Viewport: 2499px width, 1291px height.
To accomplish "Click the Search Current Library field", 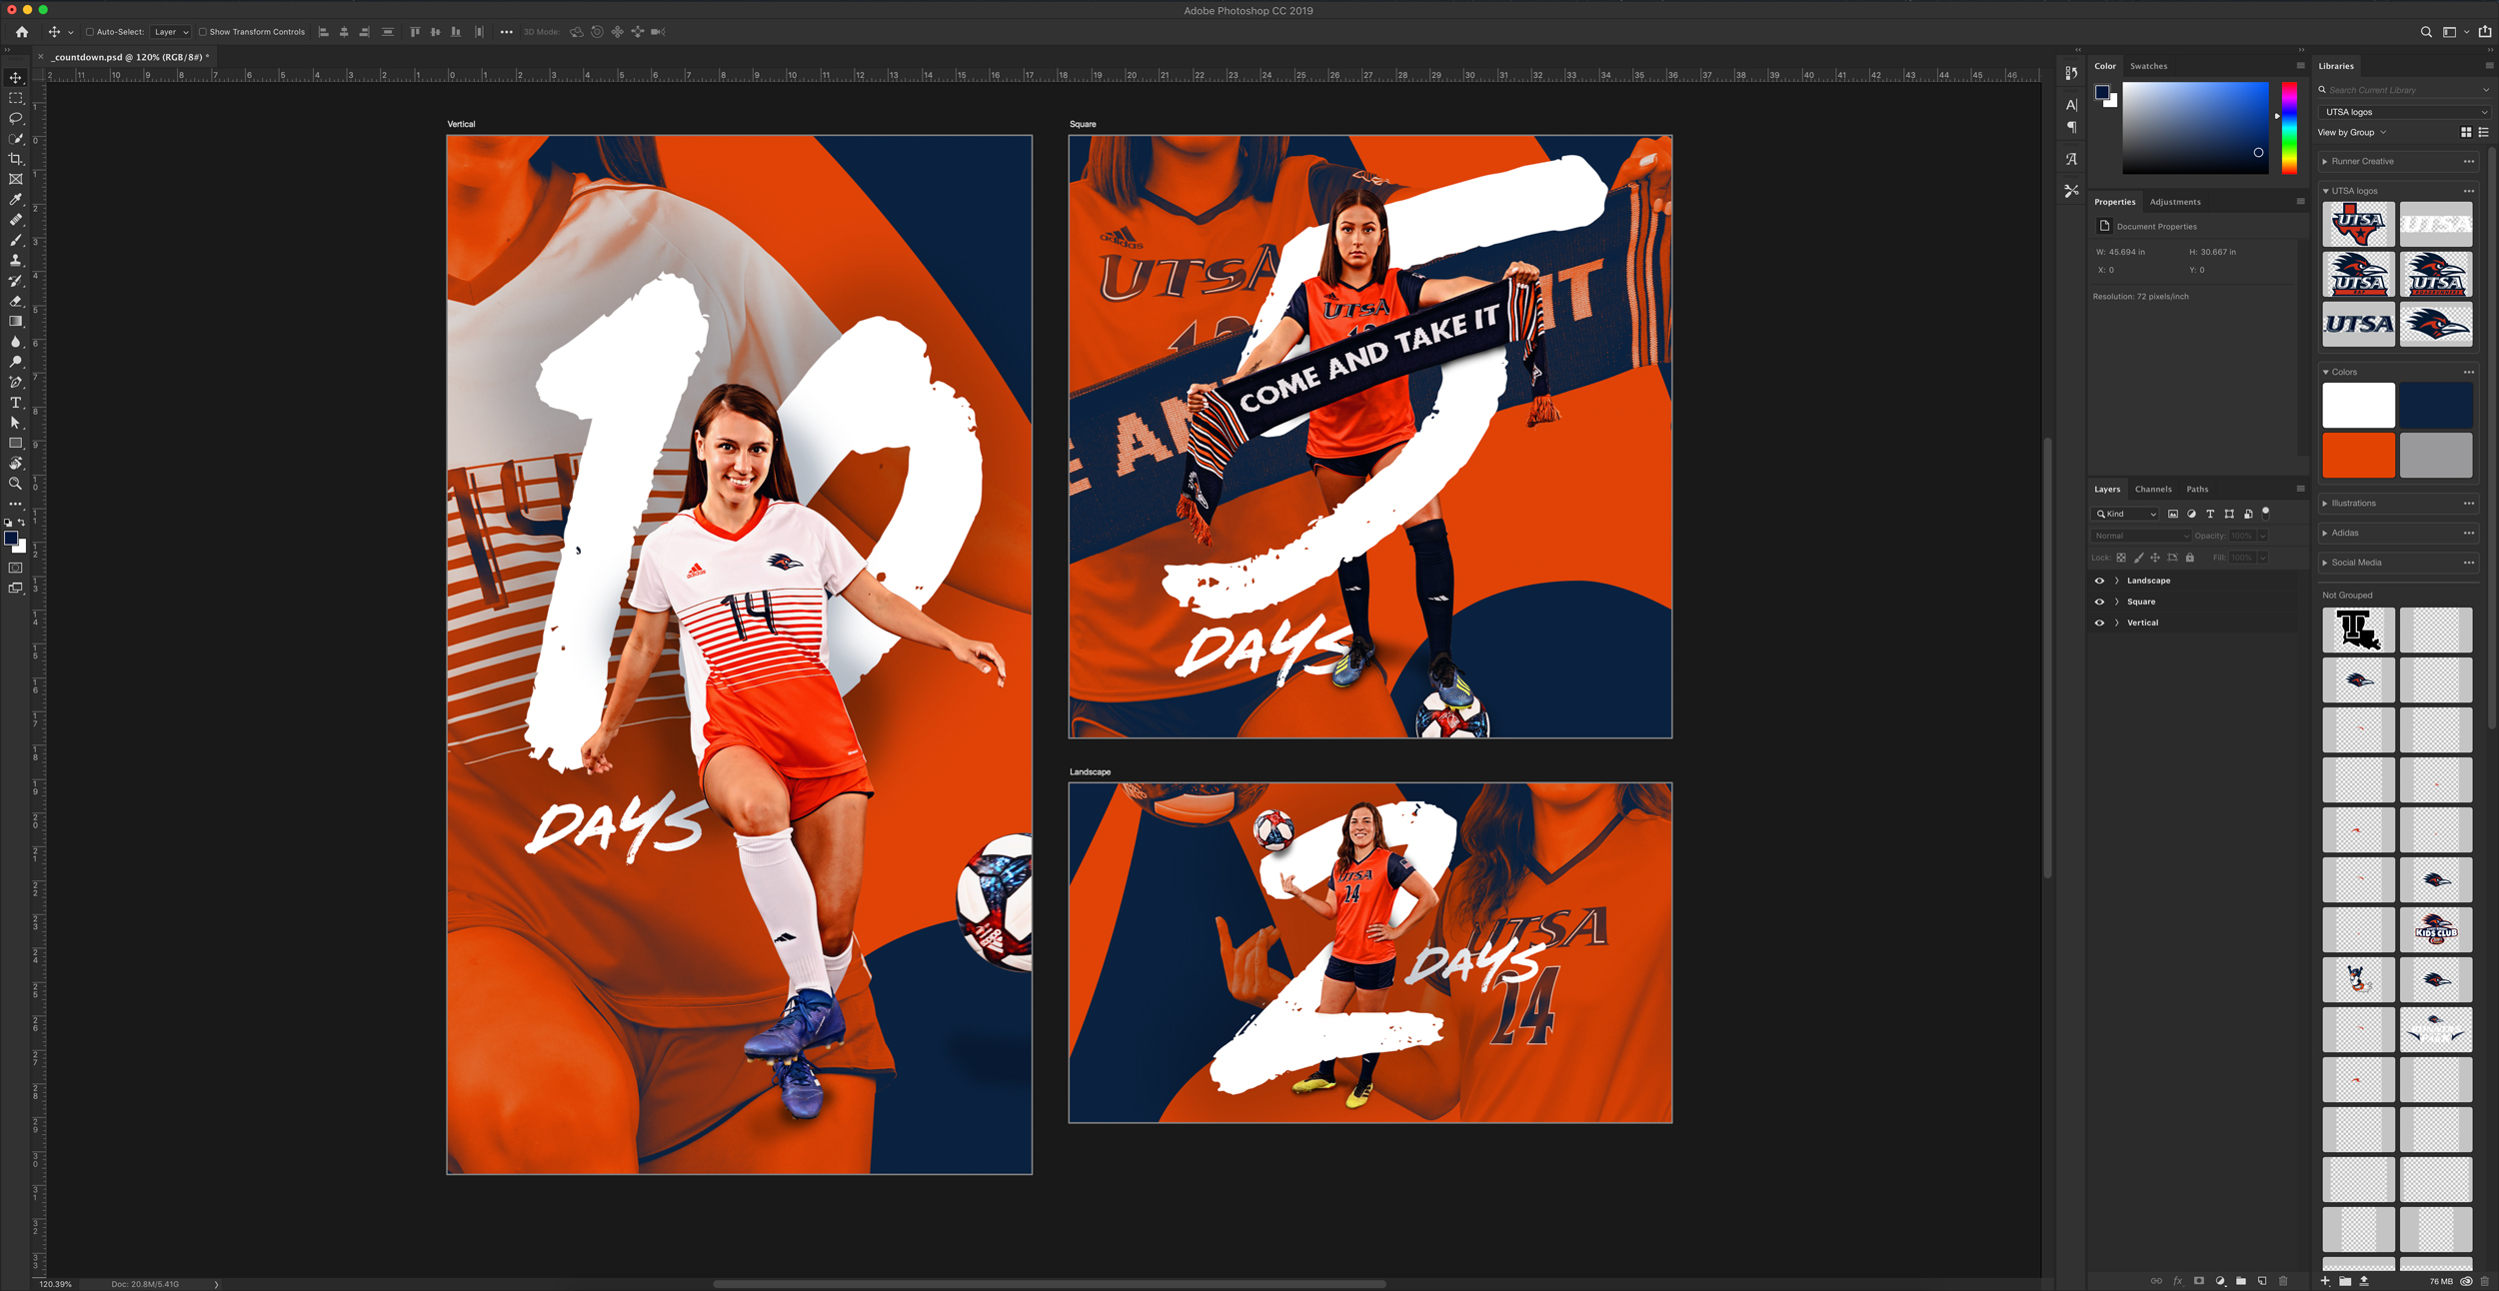I will coord(2404,90).
